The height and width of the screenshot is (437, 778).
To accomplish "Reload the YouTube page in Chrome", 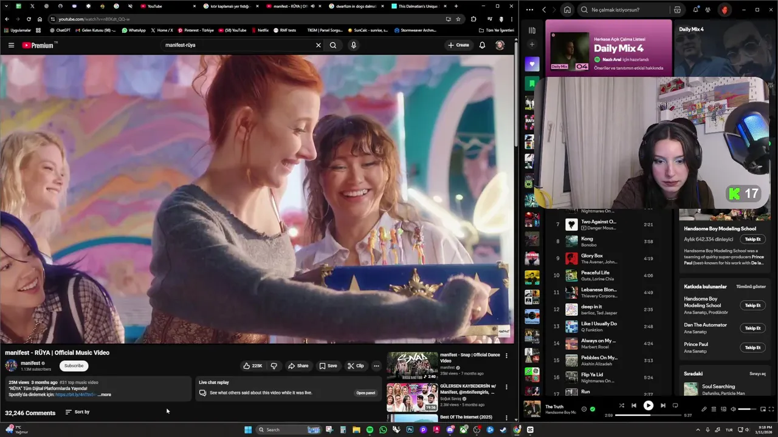I will 29,19.
